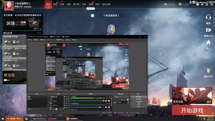Open transition properties gear icon

pos(128,99)
